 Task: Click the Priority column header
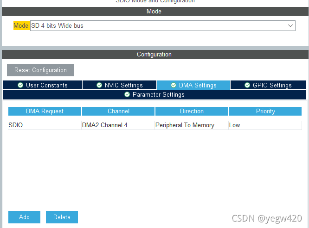coord(265,111)
